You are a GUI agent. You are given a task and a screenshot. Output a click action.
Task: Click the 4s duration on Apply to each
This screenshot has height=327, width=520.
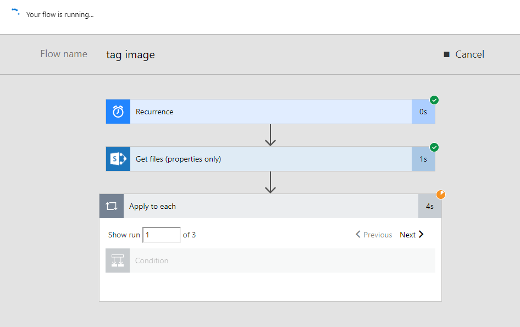(429, 207)
